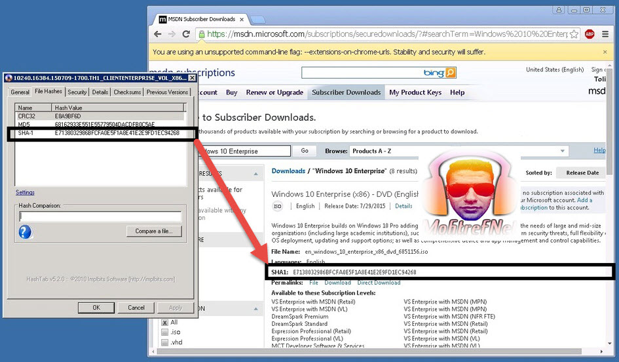619x362 pixels.
Task: Click the File permalink
Action: [x=314, y=283]
